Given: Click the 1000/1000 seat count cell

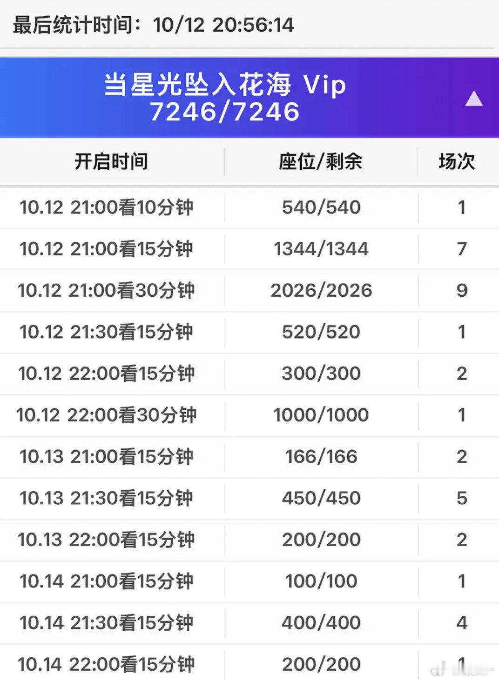Looking at the screenshot, I should (x=321, y=415).
